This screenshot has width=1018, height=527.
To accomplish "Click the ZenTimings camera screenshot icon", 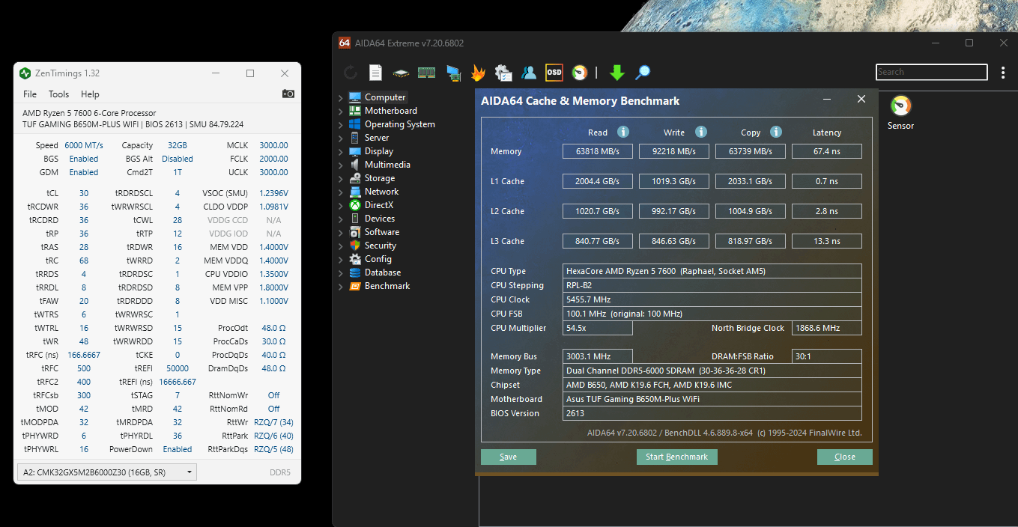I will click(x=288, y=94).
